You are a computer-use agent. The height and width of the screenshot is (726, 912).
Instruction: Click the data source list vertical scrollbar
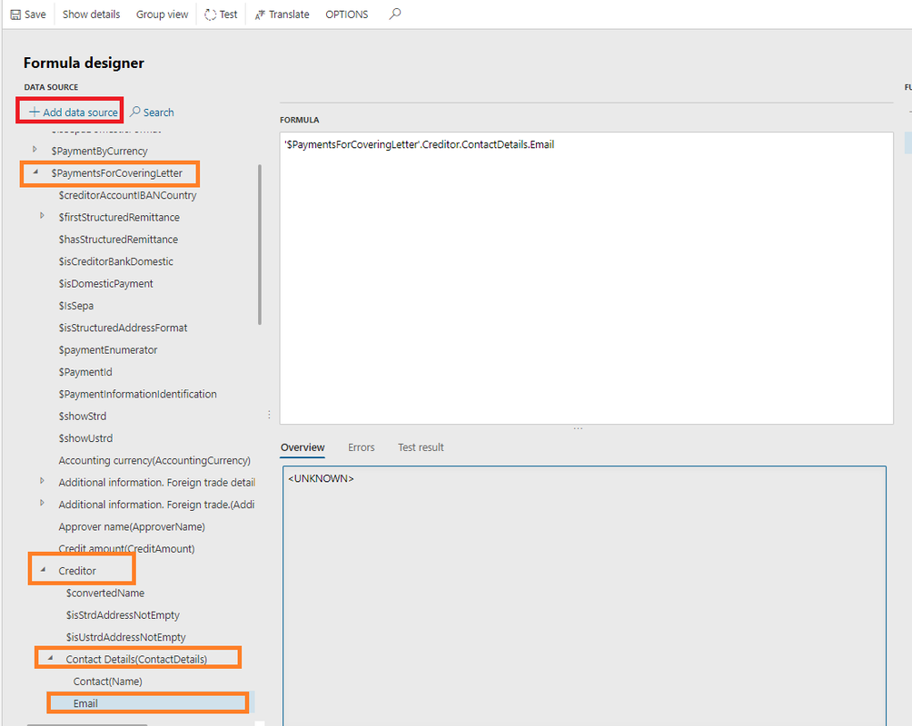point(260,245)
